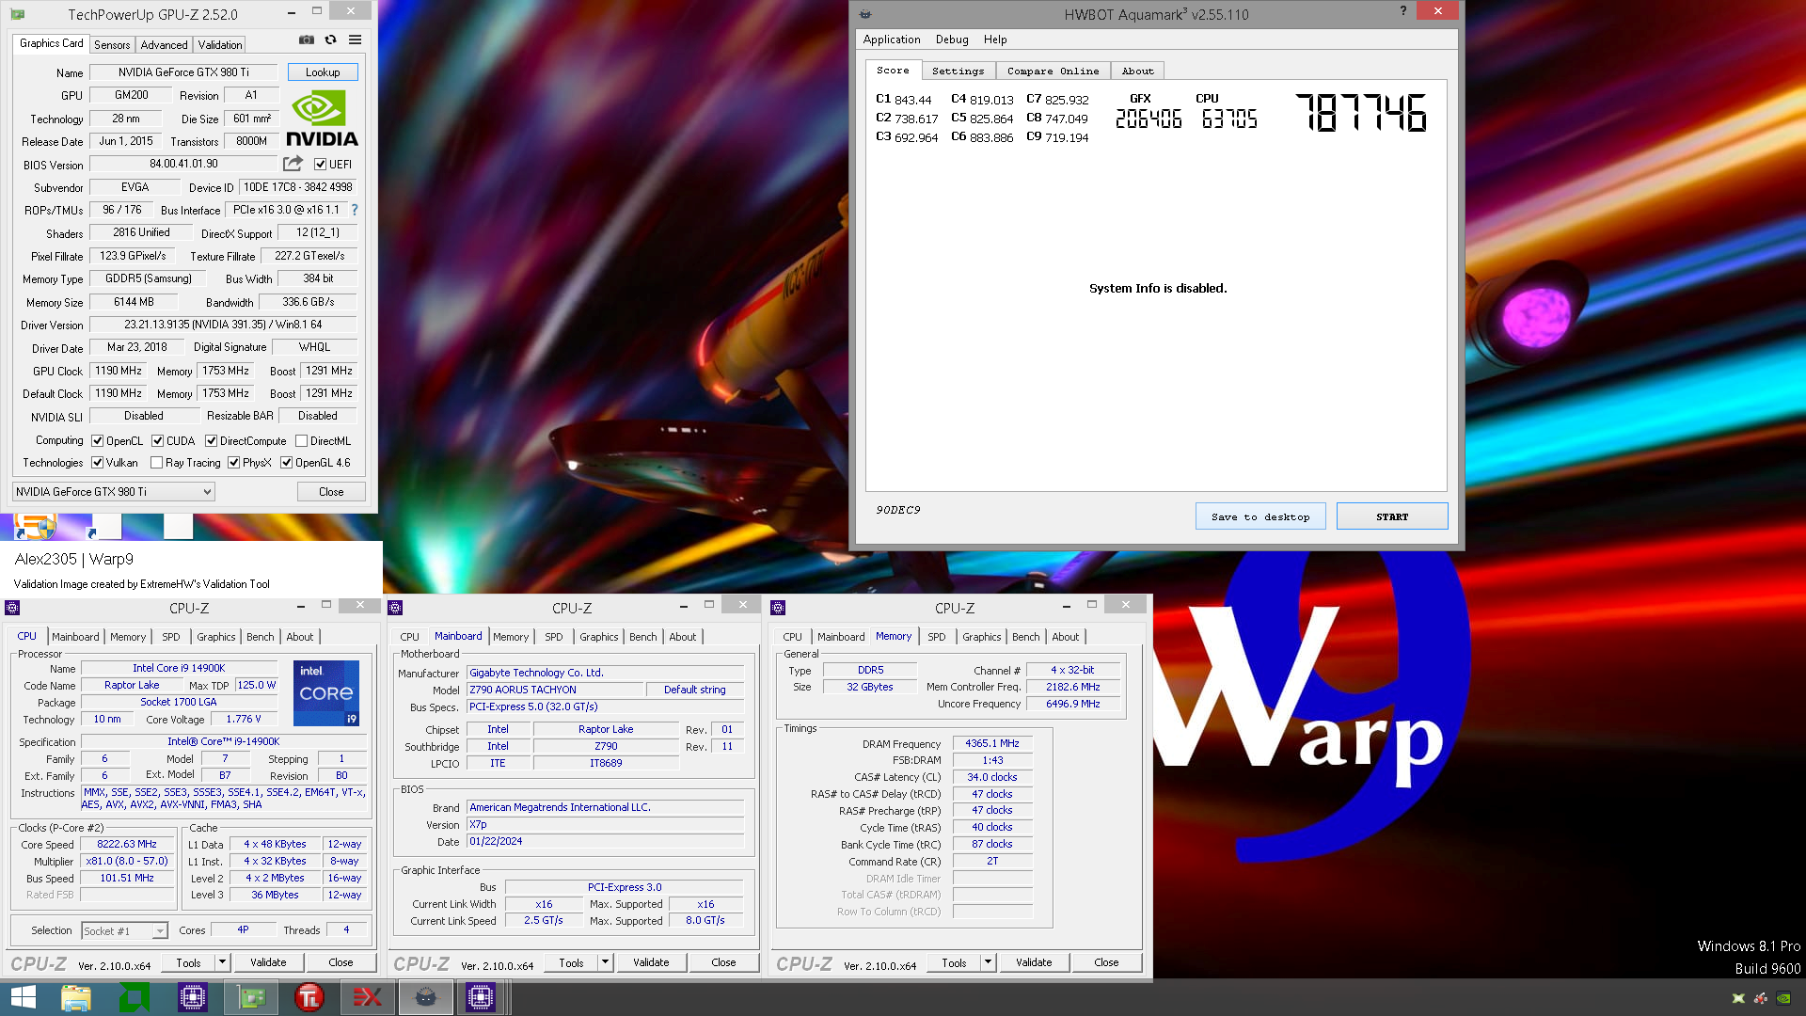Toggle the OpenGL 4.6 checkbox
This screenshot has height=1016, width=1806.
[286, 463]
